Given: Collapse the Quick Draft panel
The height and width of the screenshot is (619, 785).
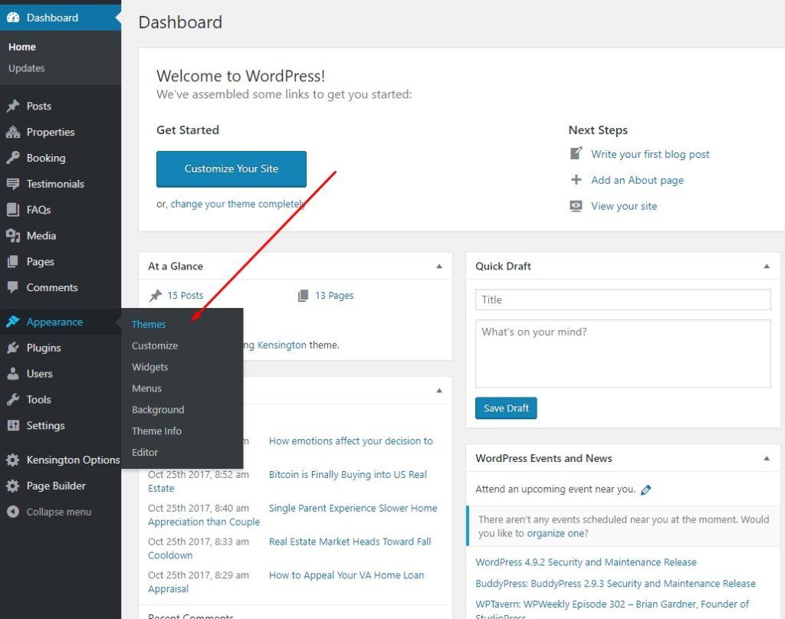Looking at the screenshot, I should click(x=767, y=266).
